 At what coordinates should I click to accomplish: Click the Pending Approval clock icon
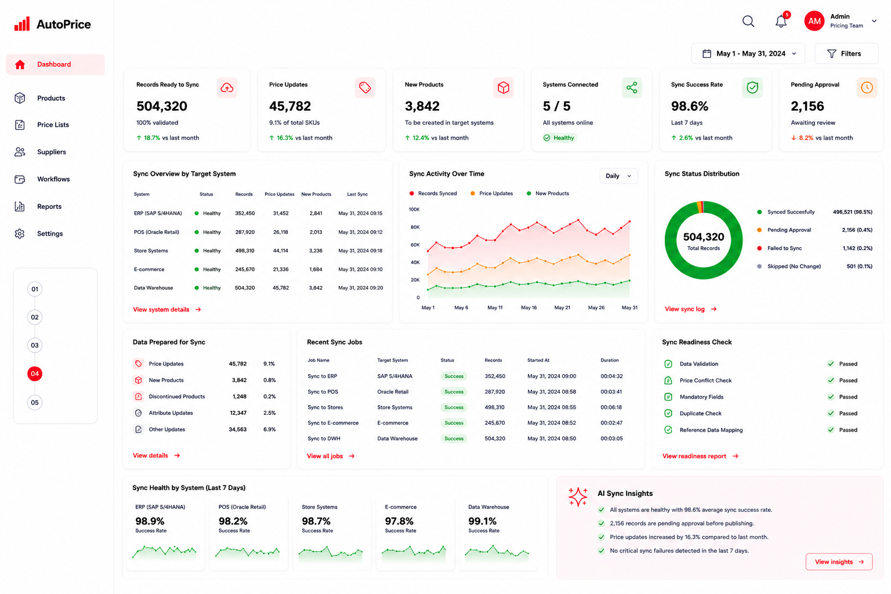coord(867,88)
